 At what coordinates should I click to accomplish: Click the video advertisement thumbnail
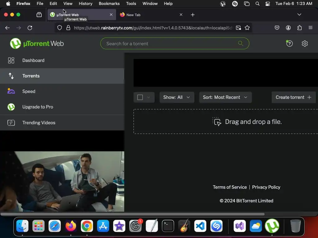click(x=62, y=182)
